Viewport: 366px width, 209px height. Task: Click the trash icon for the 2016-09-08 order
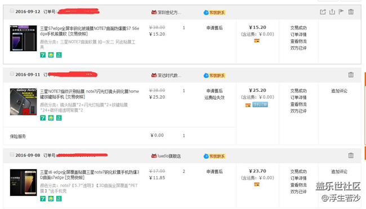351,155
